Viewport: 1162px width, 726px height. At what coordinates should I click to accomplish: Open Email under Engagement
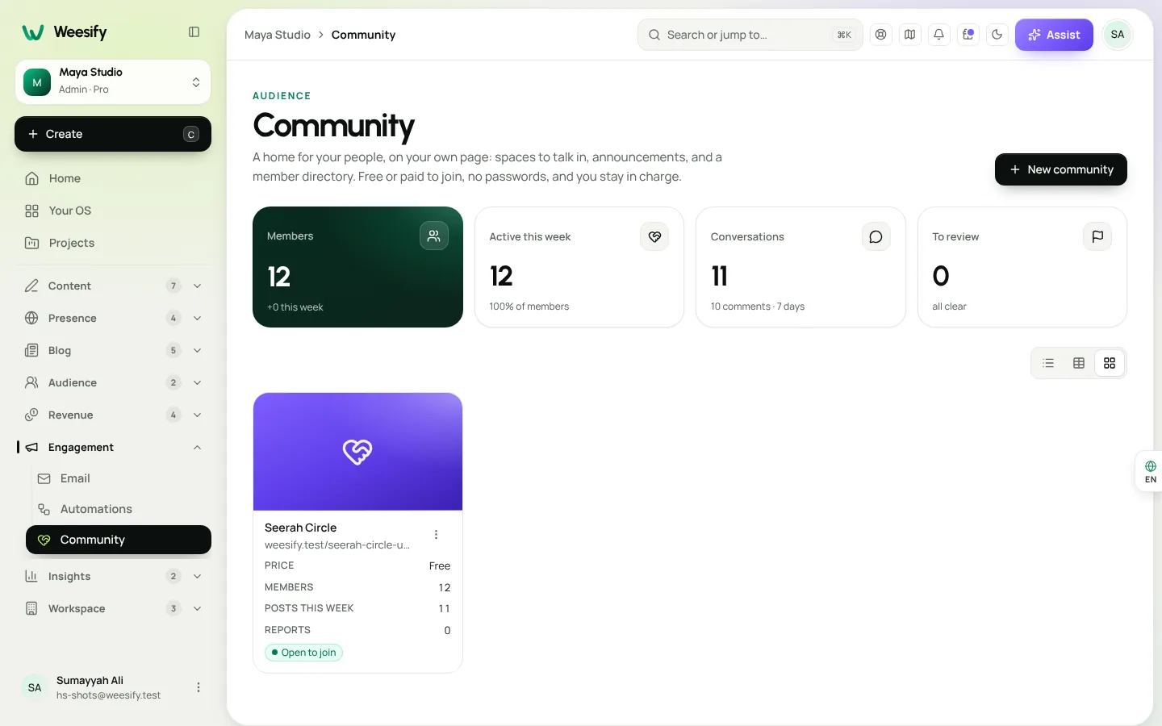point(119,478)
